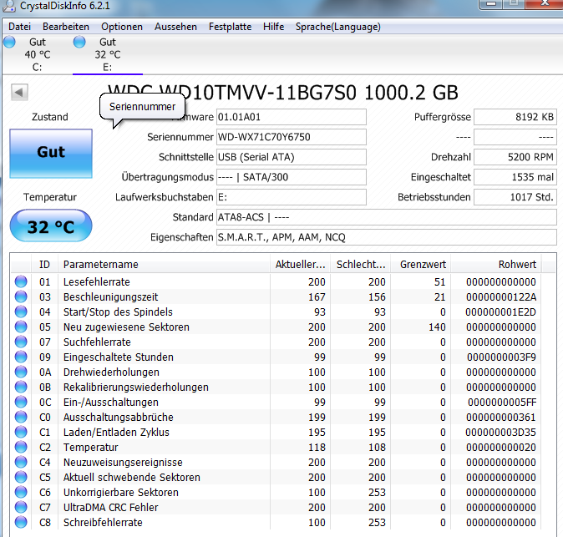Open the Festplatte menu
Screen dimensions: 563x537
click(230, 27)
